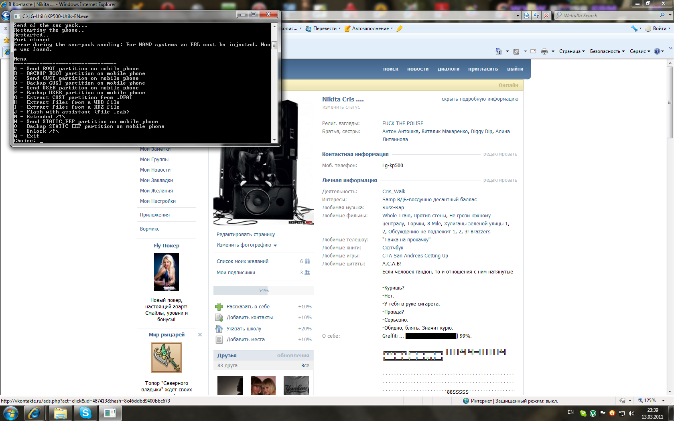Viewport: 674px width, 421px height.
Task: Open the 125% zoom level dropdown
Action: click(x=663, y=401)
